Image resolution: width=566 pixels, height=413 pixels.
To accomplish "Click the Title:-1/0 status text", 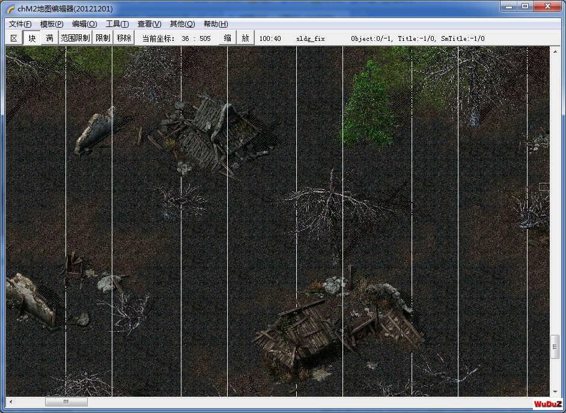I will pyautogui.click(x=416, y=38).
